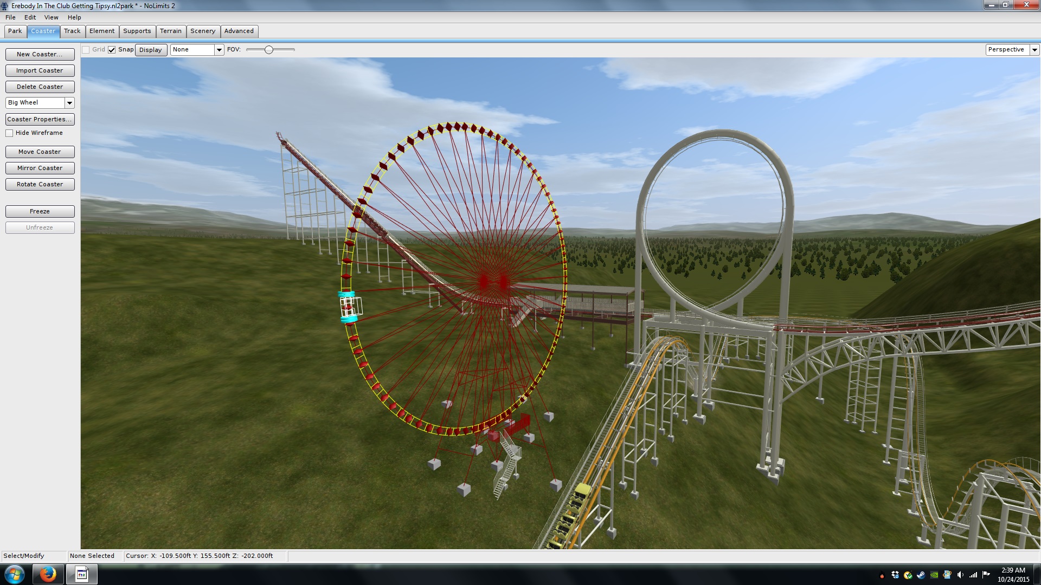
Task: Switch to the Supports tab
Action: click(x=137, y=31)
